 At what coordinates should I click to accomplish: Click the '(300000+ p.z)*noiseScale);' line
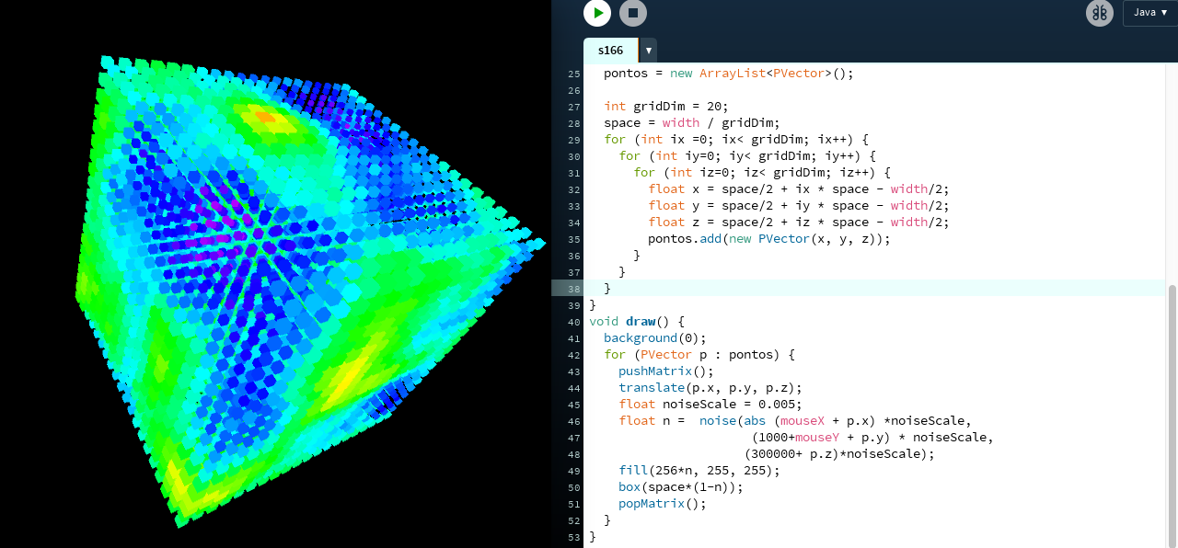click(x=839, y=454)
